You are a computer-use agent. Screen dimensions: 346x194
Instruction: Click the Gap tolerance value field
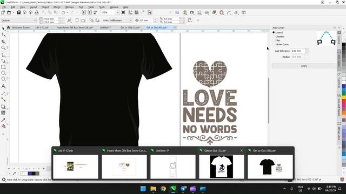click(x=298, y=51)
